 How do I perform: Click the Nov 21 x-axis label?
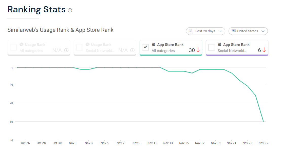coord(231,143)
